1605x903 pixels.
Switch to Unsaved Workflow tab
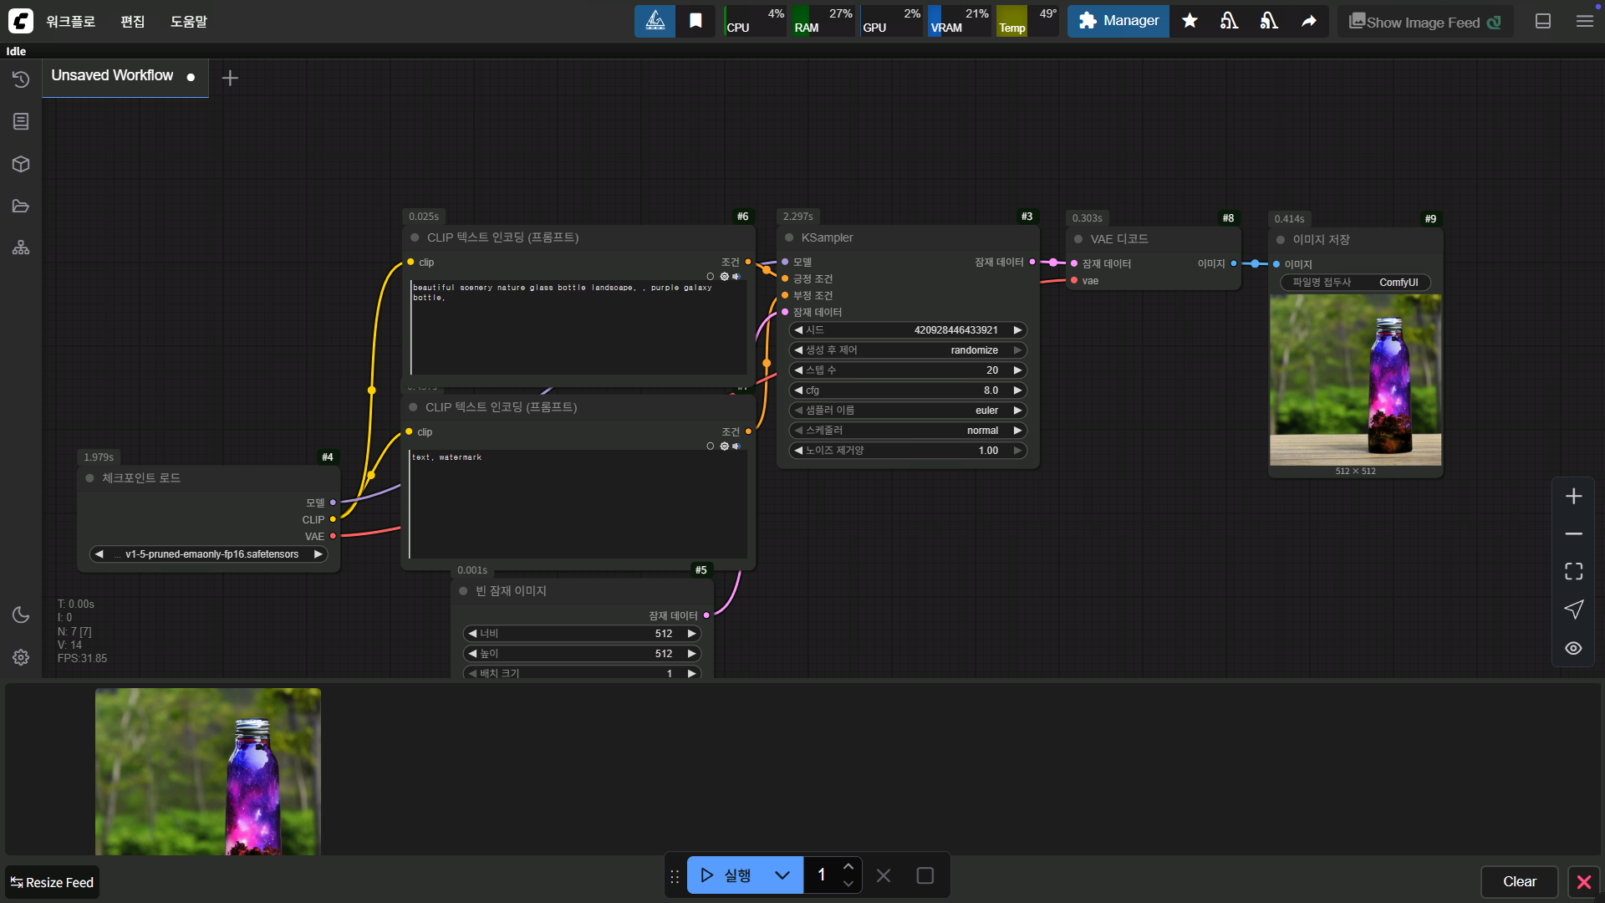pyautogui.click(x=112, y=75)
